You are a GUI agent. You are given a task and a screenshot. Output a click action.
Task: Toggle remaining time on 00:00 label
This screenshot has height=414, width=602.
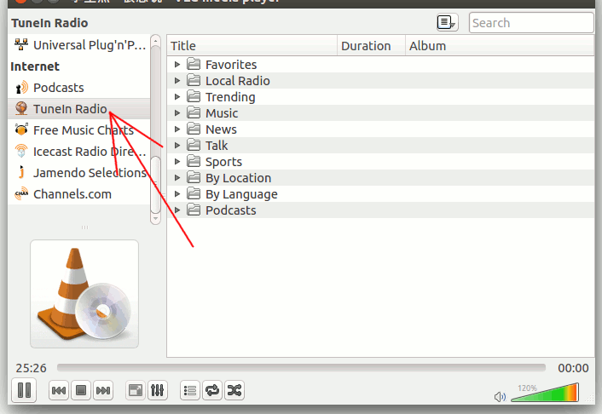pyautogui.click(x=573, y=368)
